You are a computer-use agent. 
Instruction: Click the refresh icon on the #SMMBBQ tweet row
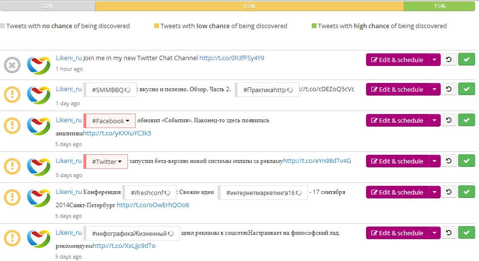tap(448, 89)
